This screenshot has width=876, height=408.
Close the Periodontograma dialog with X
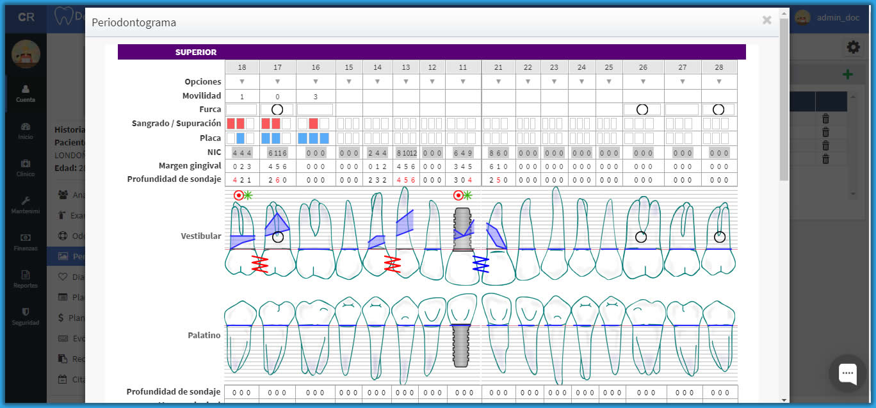pyautogui.click(x=766, y=20)
